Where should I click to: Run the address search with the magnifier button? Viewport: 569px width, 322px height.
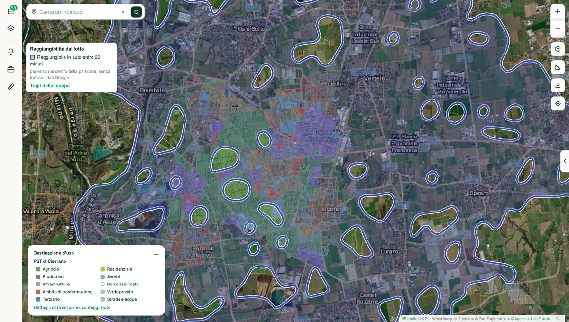pos(137,12)
